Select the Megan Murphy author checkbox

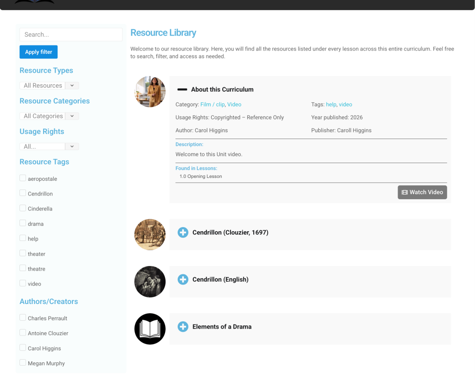click(x=23, y=363)
